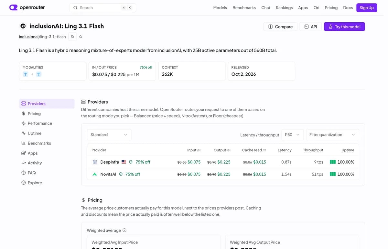Click the NovitaAI provider logo
Image resolution: width=388 pixels, height=249 pixels.
pos(95,174)
